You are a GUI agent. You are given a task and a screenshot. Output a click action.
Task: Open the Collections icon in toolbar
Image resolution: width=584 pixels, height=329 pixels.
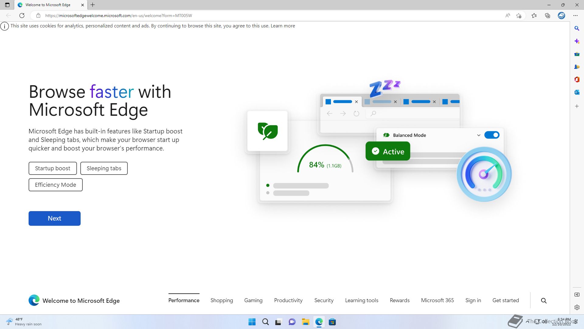point(547,16)
